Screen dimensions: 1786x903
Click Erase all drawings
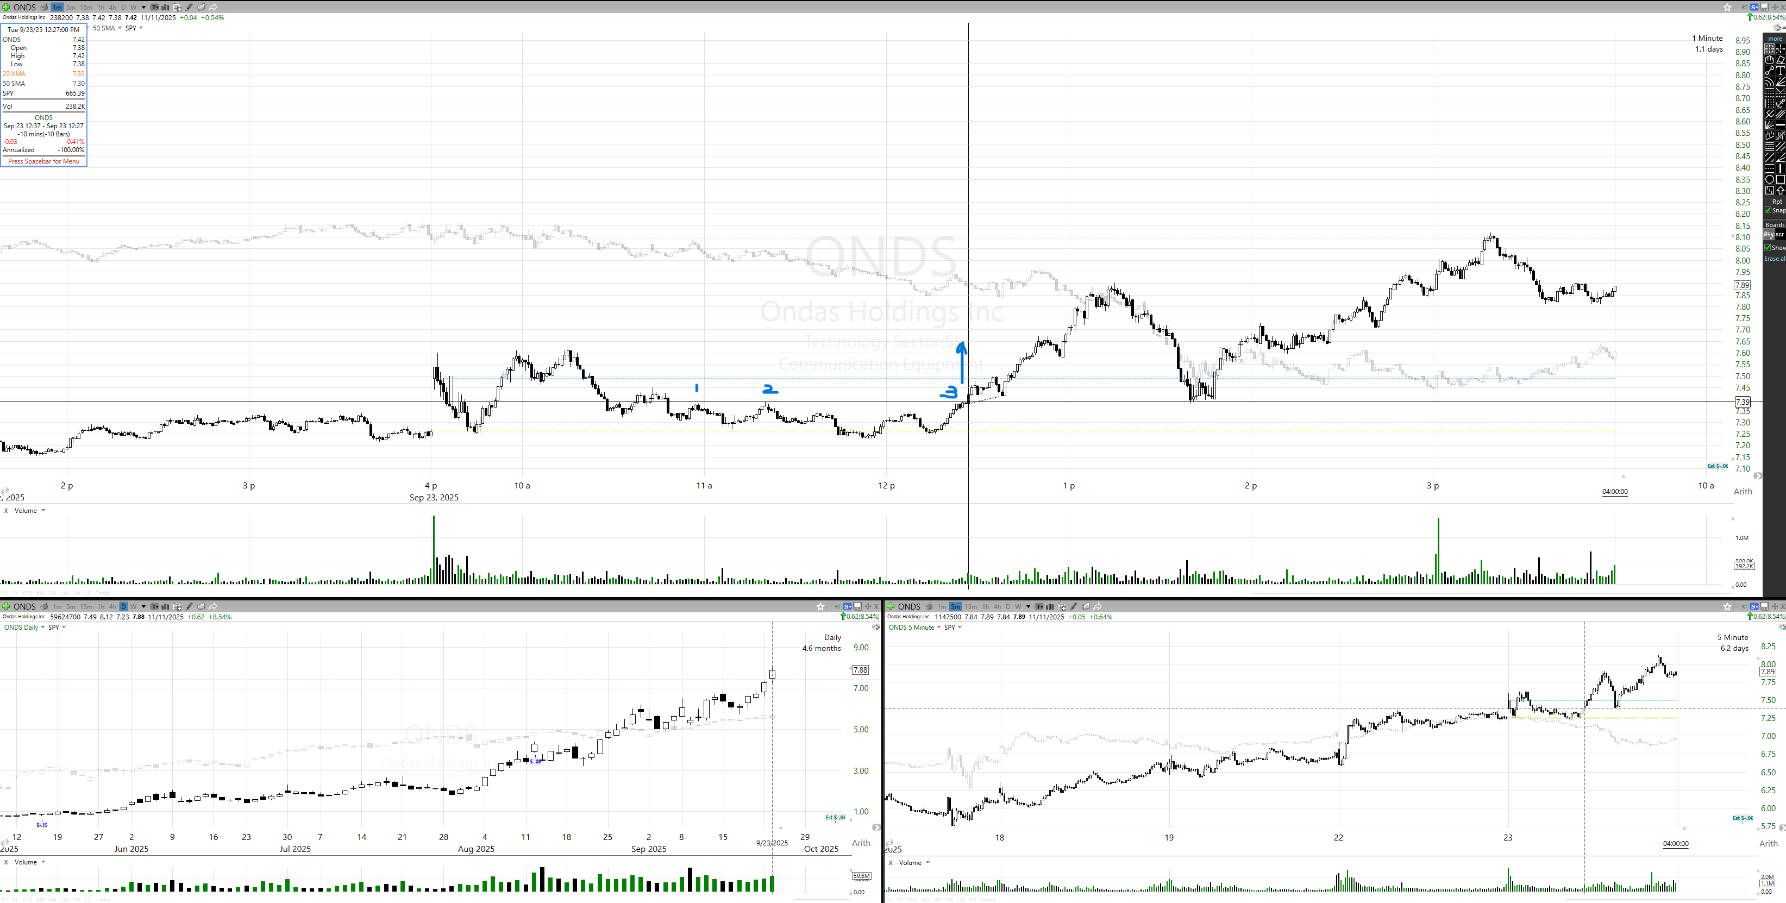click(x=1775, y=259)
